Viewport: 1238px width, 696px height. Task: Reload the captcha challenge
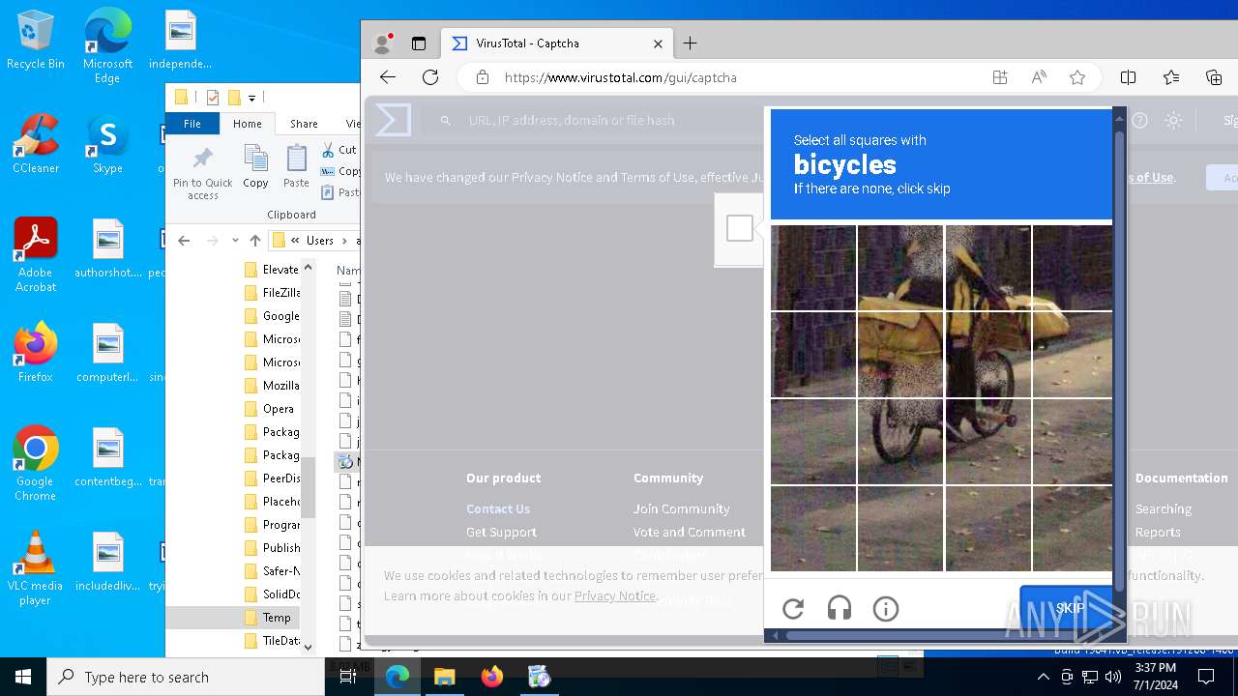[793, 608]
